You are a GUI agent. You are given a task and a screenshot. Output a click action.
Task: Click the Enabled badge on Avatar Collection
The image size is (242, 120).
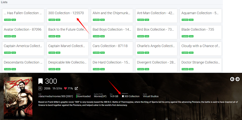8,36
